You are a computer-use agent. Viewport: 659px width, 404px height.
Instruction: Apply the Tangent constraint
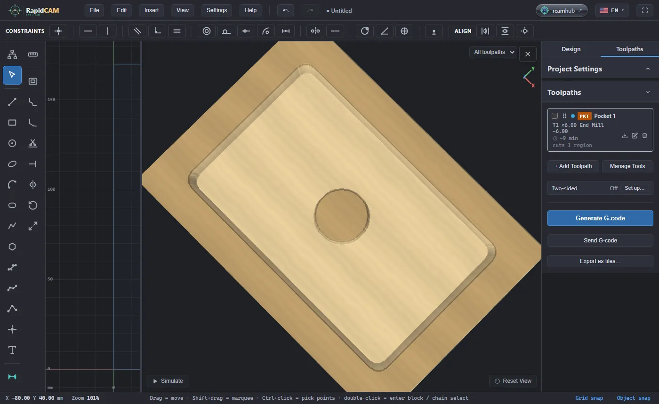tap(226, 31)
